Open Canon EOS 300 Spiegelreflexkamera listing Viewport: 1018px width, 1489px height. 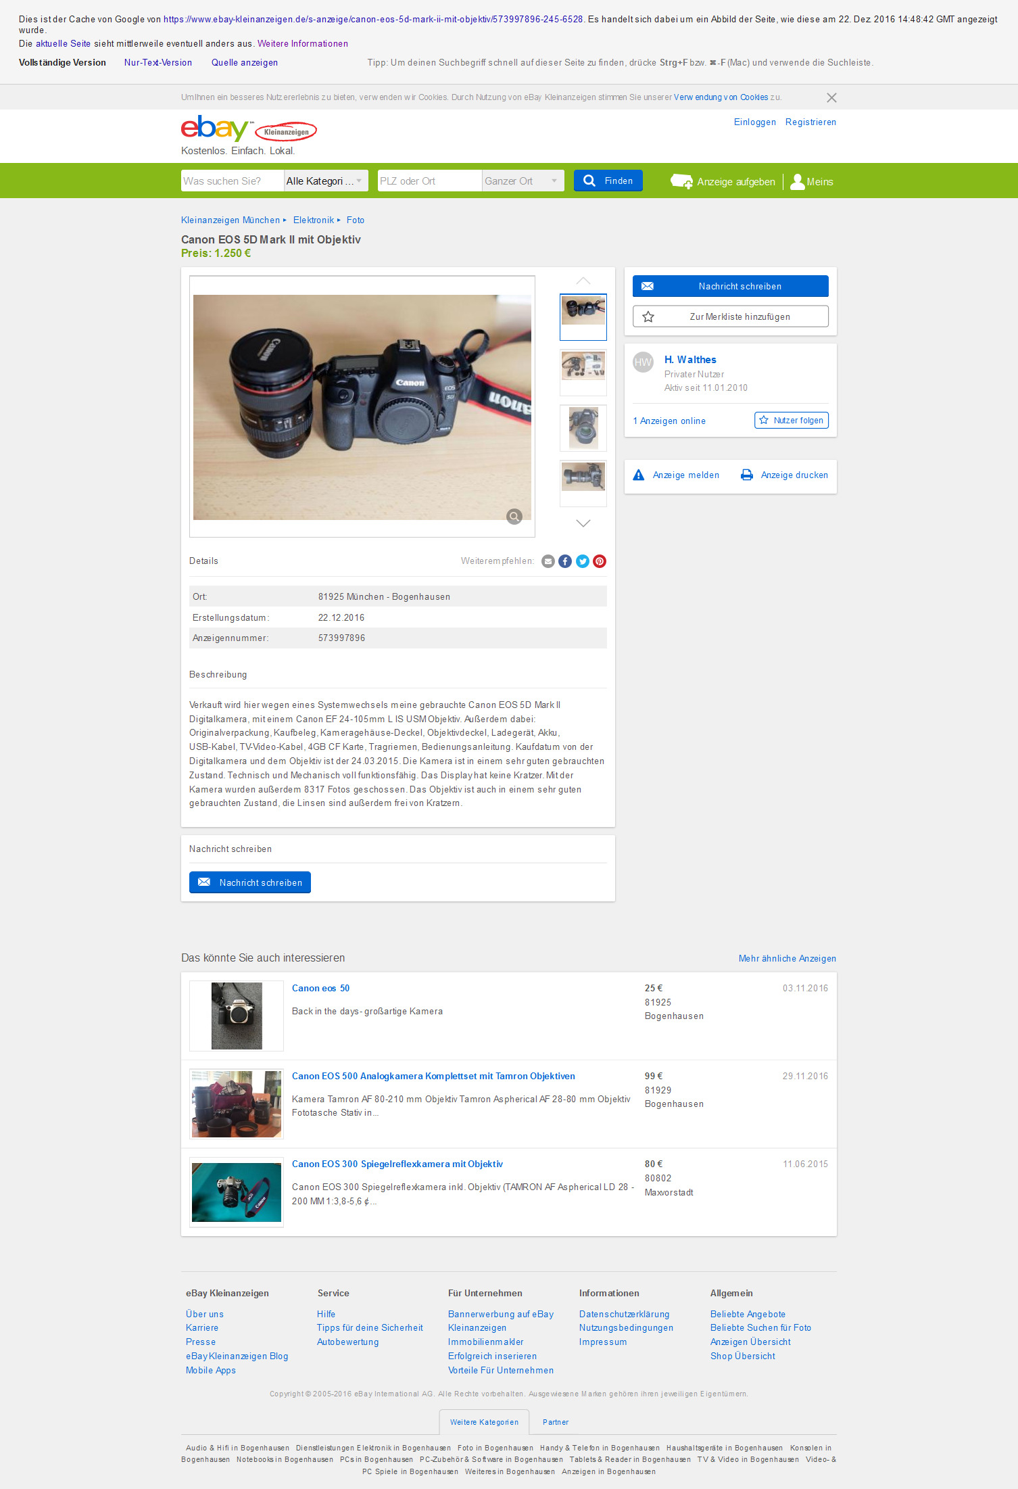click(x=397, y=1164)
